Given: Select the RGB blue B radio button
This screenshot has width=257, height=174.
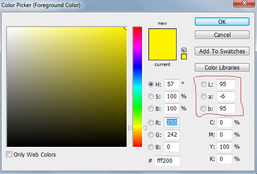Looking at the screenshot, I should click(x=151, y=147).
